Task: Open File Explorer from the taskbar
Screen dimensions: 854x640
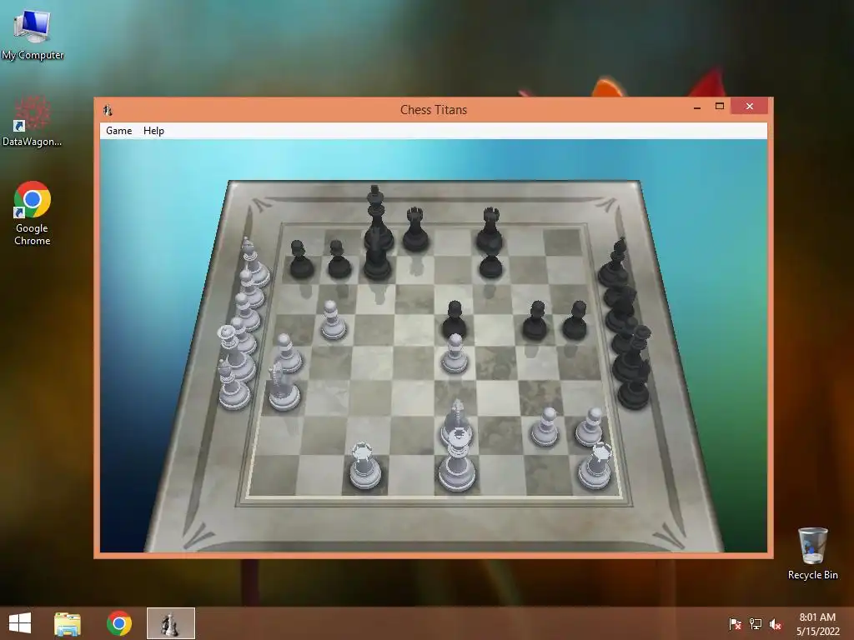Action: [68, 623]
